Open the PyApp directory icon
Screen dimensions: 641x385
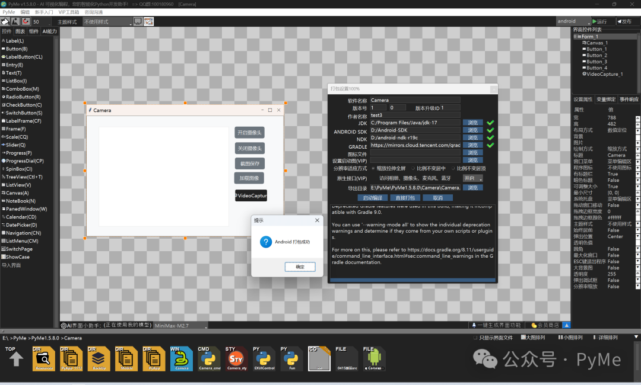154,358
